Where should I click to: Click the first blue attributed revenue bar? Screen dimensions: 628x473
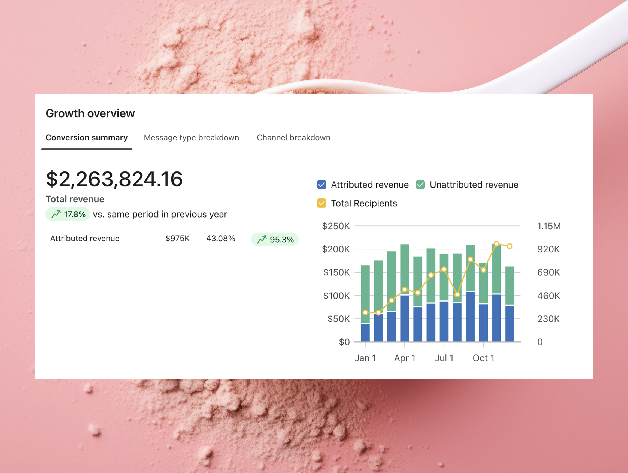[x=365, y=332]
